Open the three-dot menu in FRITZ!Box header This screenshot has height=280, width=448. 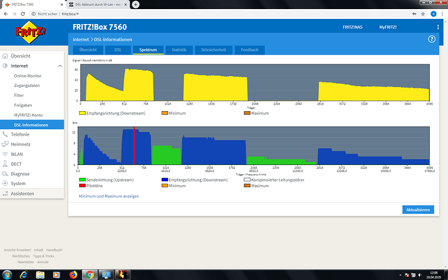click(x=438, y=27)
